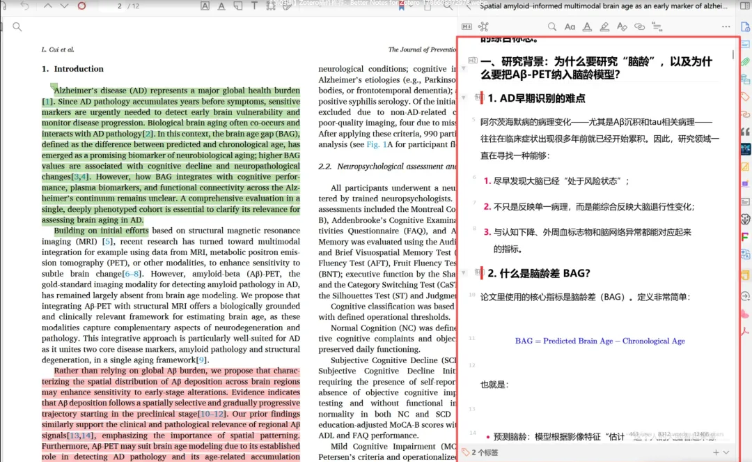Go back from the note title bar
This screenshot has width=752, height=462.
point(469,6)
